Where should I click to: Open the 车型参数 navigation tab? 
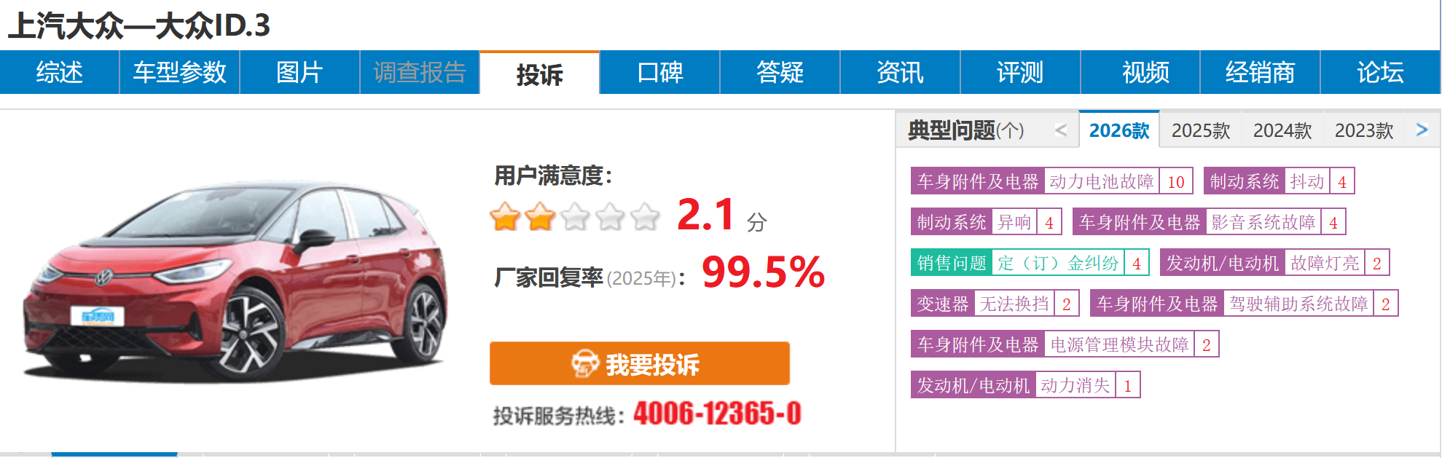click(x=180, y=72)
